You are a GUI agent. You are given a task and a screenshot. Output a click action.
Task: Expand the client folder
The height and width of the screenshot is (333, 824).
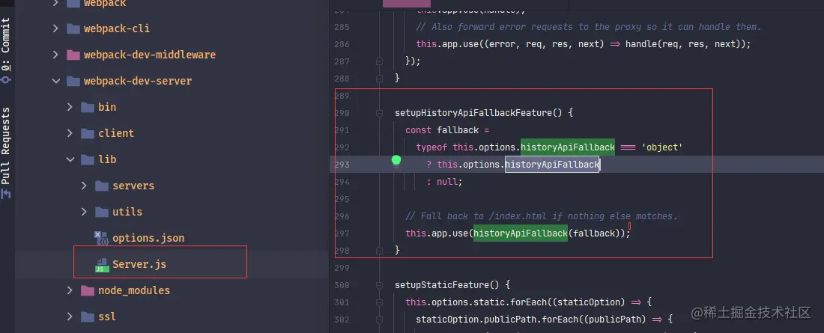coord(70,133)
